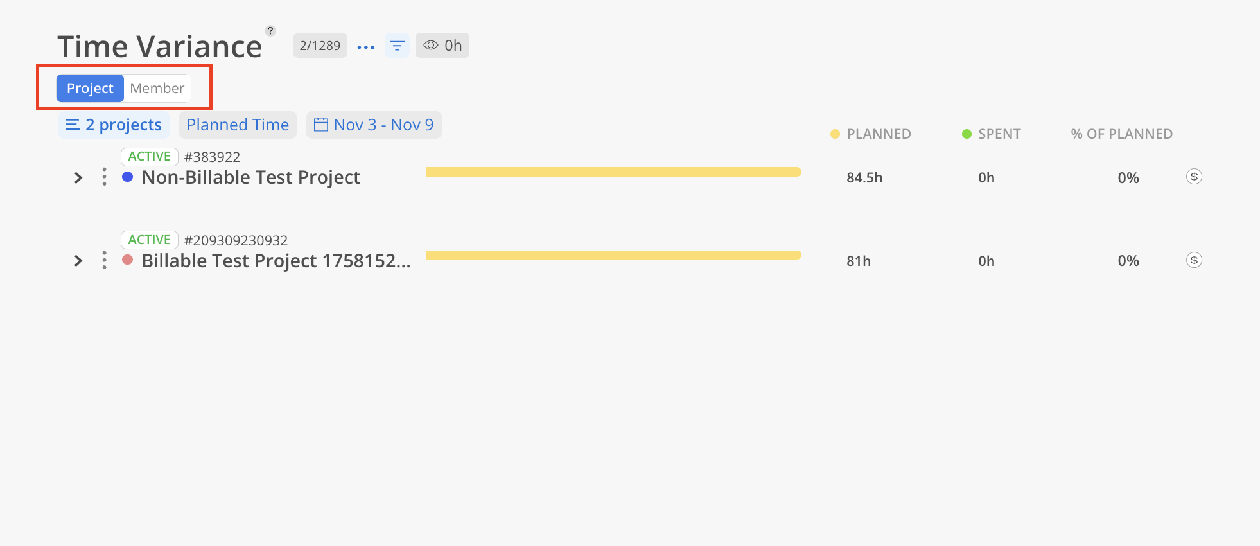The width and height of the screenshot is (1260, 546).
Task: Switch view to Member
Action: click(157, 89)
